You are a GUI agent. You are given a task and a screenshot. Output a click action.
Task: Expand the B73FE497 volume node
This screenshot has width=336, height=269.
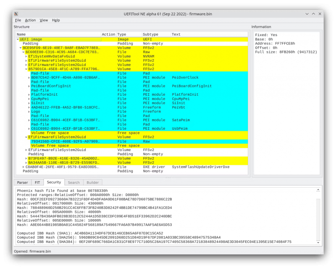click(26, 159)
